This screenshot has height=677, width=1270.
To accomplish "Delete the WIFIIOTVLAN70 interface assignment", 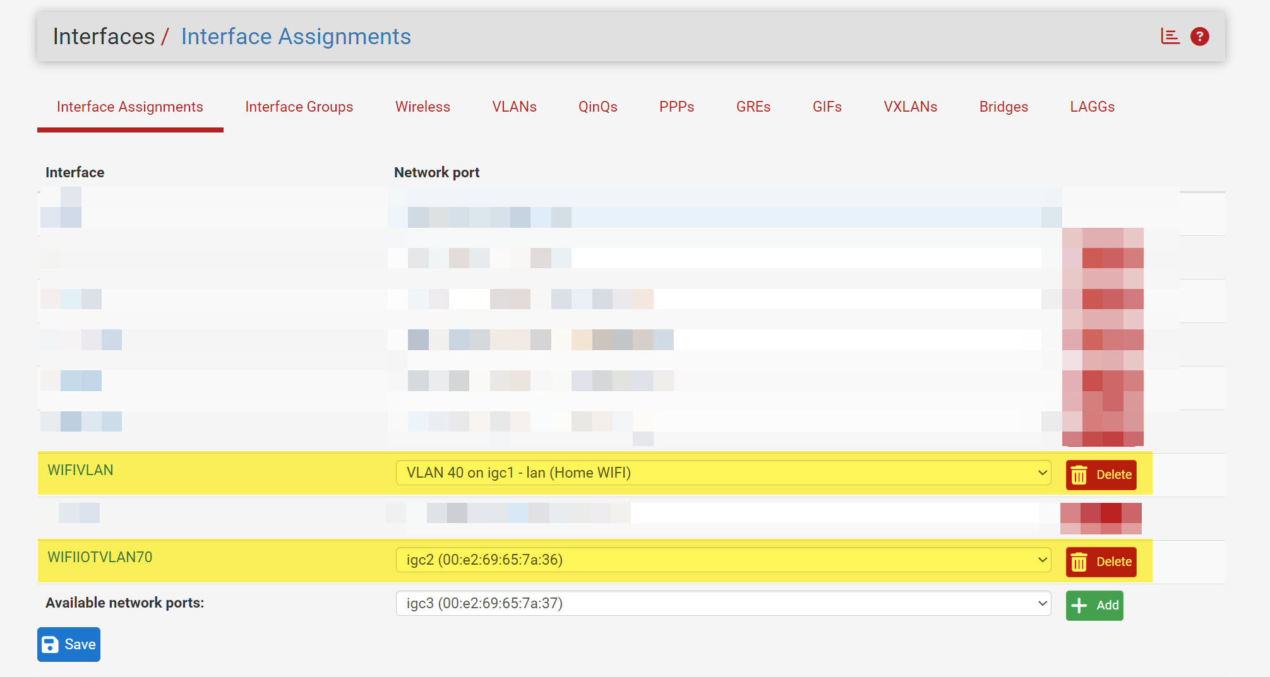I will coord(1101,562).
